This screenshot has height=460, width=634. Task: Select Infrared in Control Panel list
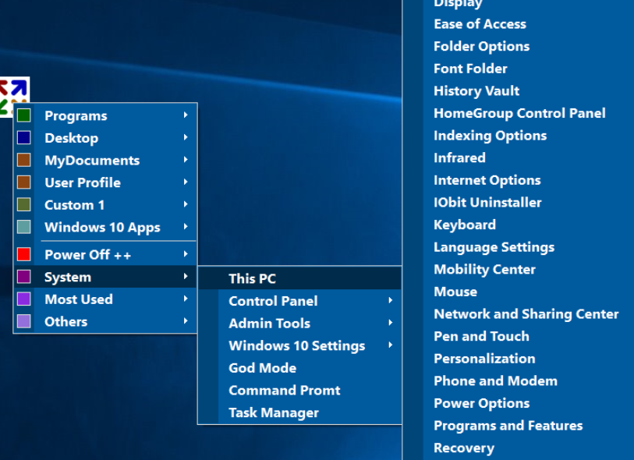point(459,157)
